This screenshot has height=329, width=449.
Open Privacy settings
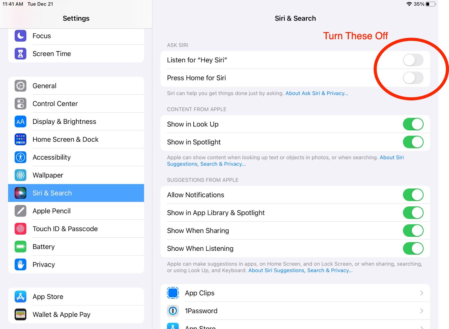coord(76,265)
